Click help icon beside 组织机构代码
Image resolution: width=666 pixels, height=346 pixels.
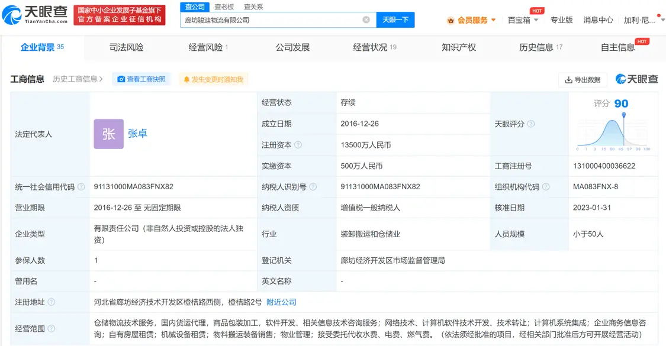coord(546,187)
